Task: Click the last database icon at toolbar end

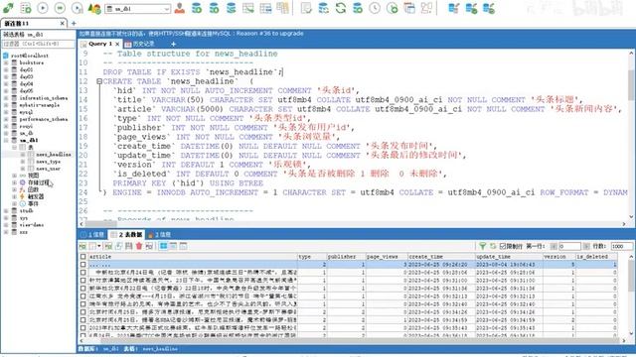Action: coord(488,8)
